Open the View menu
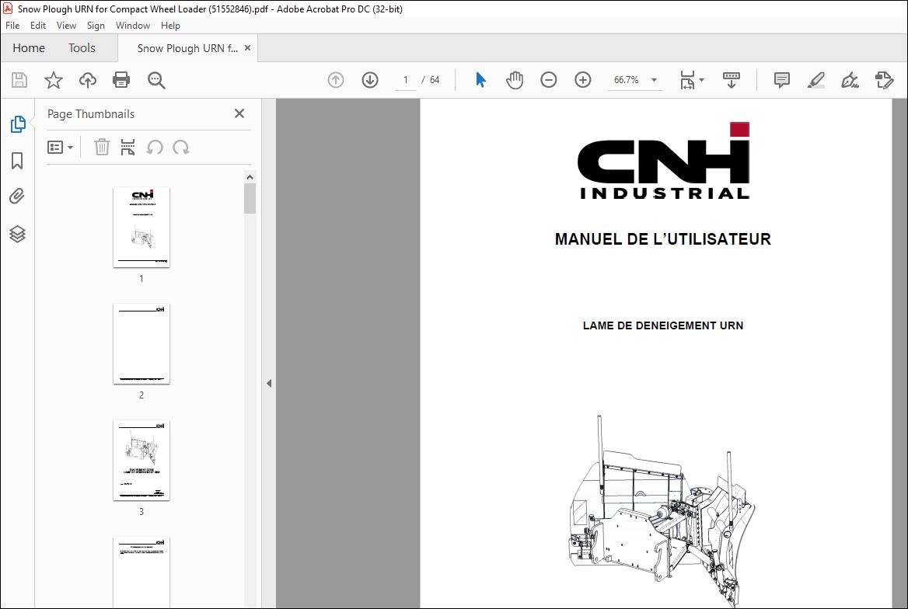The width and height of the screenshot is (908, 609). point(66,26)
